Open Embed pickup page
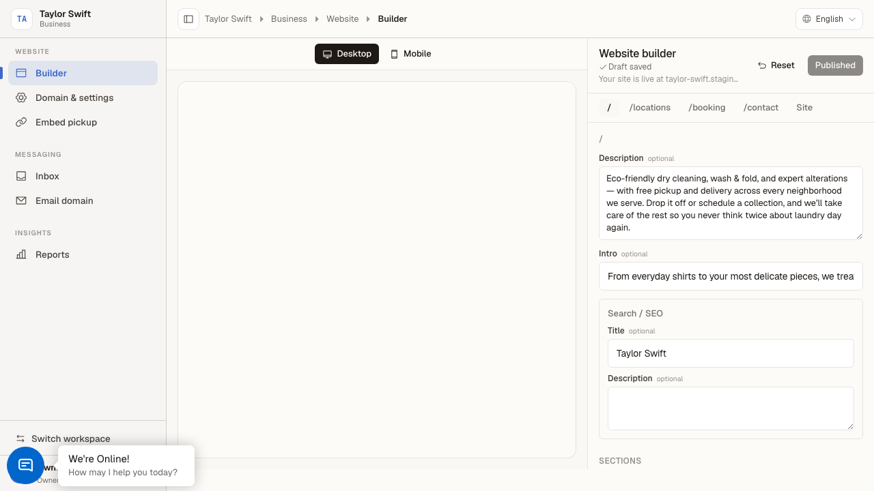 coord(83,122)
